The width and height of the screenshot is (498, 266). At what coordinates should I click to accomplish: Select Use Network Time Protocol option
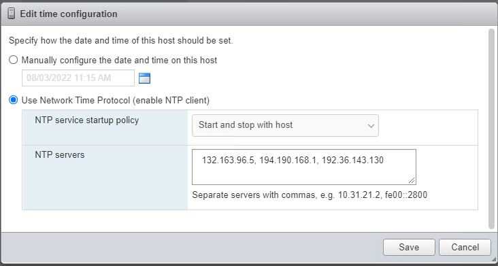[x=14, y=100]
